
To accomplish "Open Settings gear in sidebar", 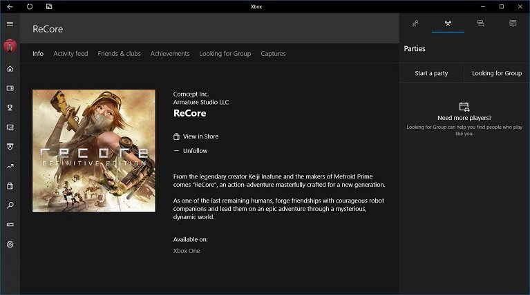I will (10, 244).
